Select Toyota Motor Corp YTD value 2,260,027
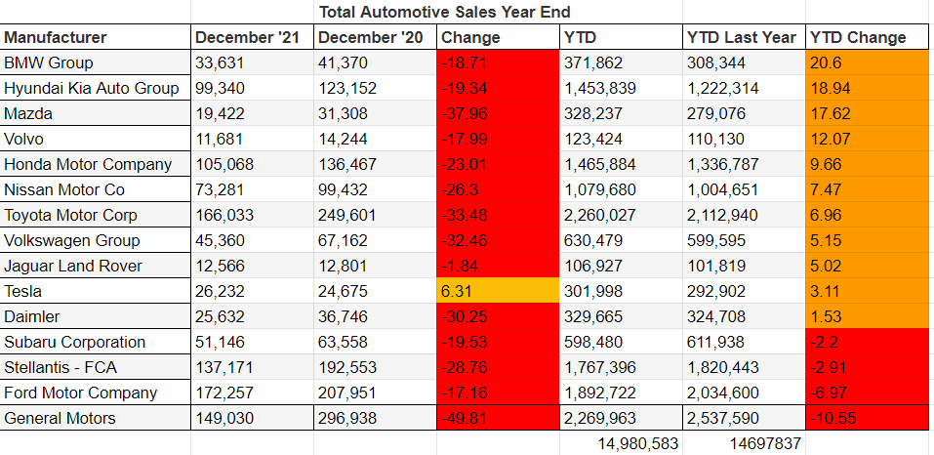 (621, 216)
